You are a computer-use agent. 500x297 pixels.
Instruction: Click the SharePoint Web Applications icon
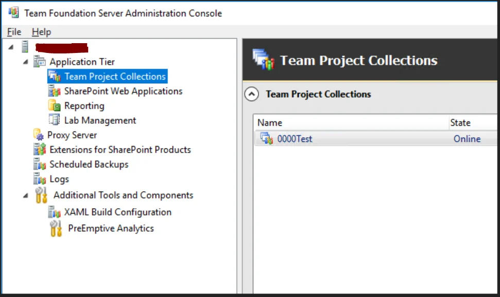55,91
